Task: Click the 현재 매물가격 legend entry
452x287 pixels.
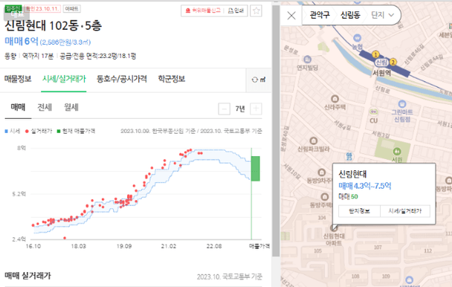Action: [76, 132]
